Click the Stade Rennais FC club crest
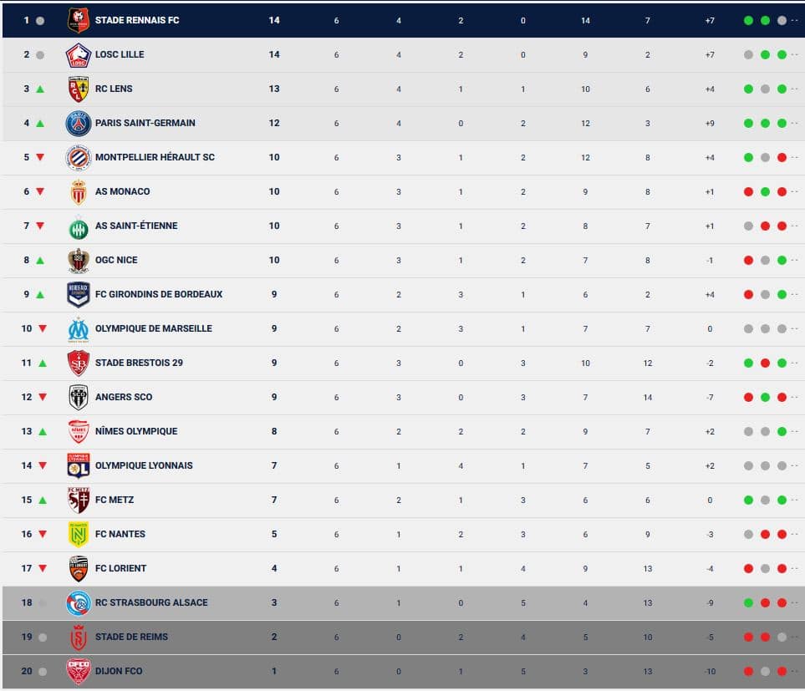This screenshot has height=691, width=805. 79,21
